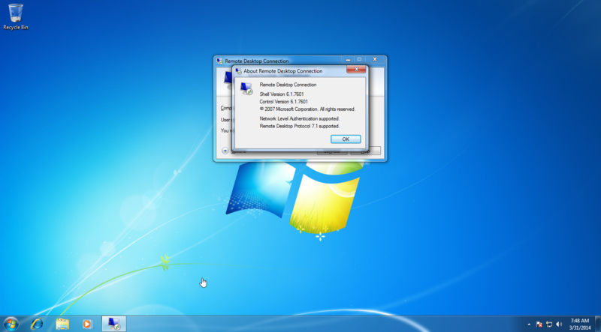Image resolution: width=601 pixels, height=332 pixels.
Task: Click 'Remote Desktop Protocol 7.1 supported.' text
Action: [300, 126]
